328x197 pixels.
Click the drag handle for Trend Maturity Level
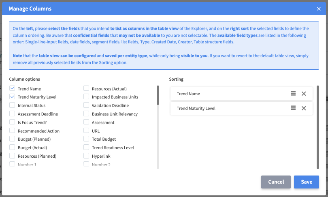click(x=293, y=108)
